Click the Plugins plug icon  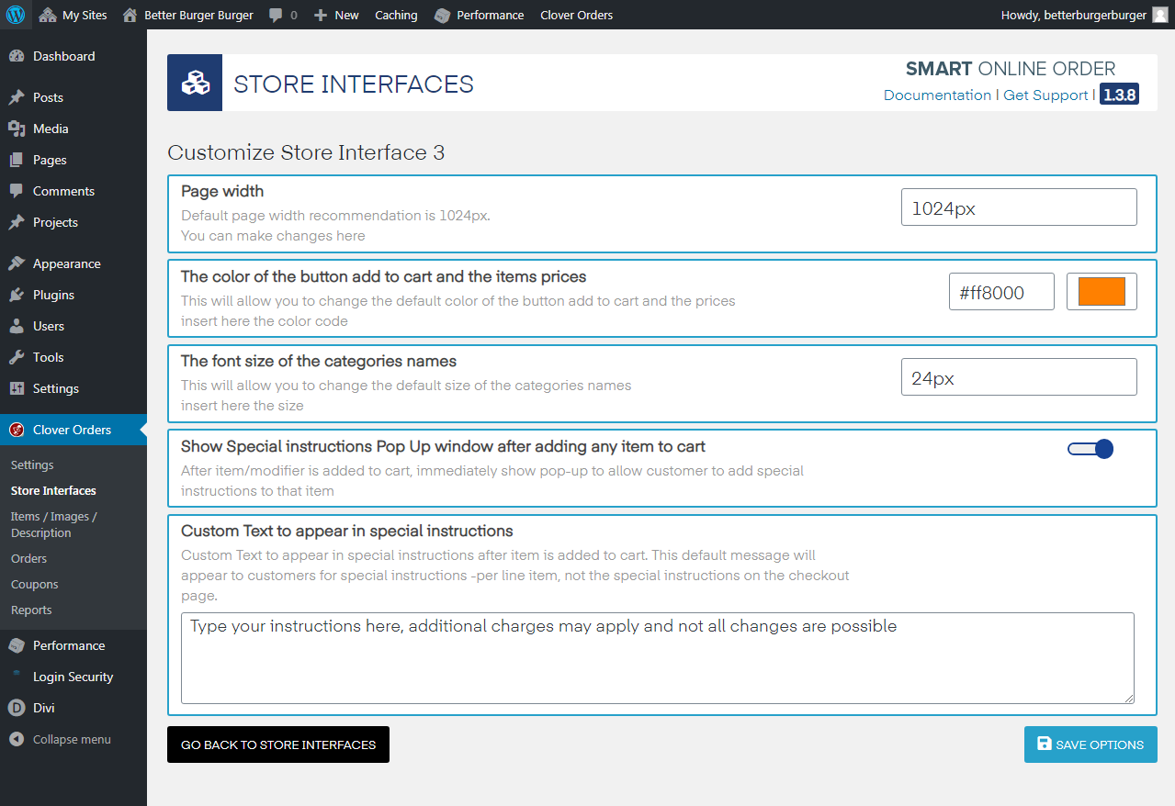pyautogui.click(x=17, y=295)
